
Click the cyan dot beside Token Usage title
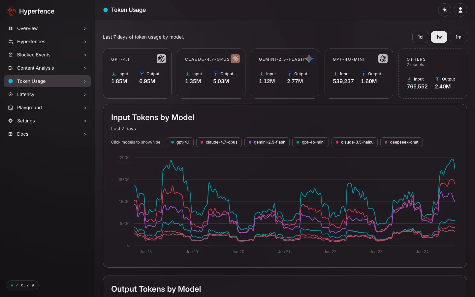point(106,10)
